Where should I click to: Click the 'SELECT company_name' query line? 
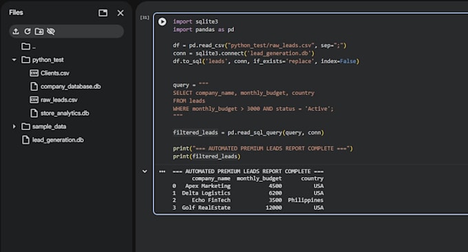(244, 93)
